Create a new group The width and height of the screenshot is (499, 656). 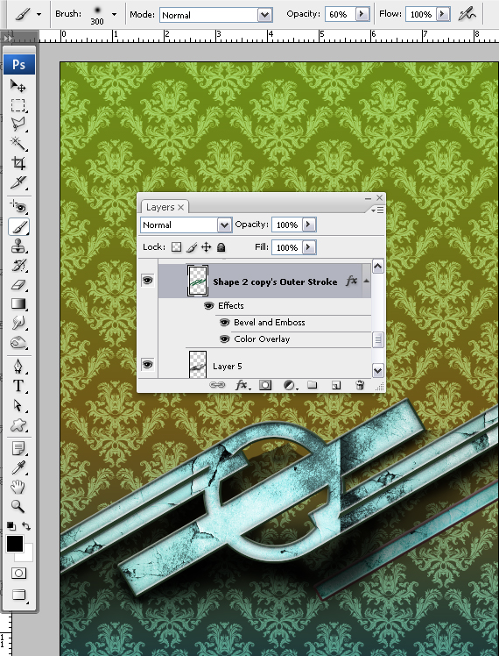tap(313, 385)
